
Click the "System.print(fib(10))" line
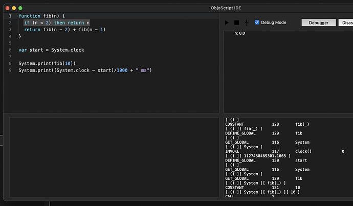pyautogui.click(x=47, y=63)
